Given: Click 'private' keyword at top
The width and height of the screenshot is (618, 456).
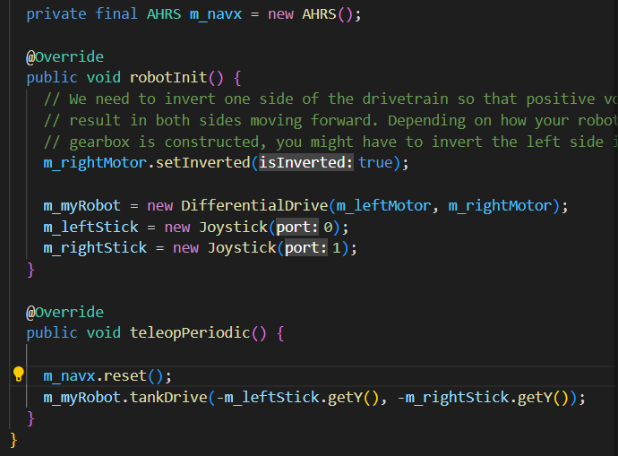Looking at the screenshot, I should [x=56, y=14].
